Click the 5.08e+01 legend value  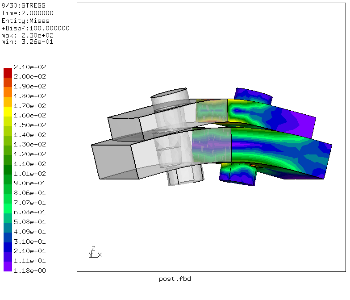[29, 222]
